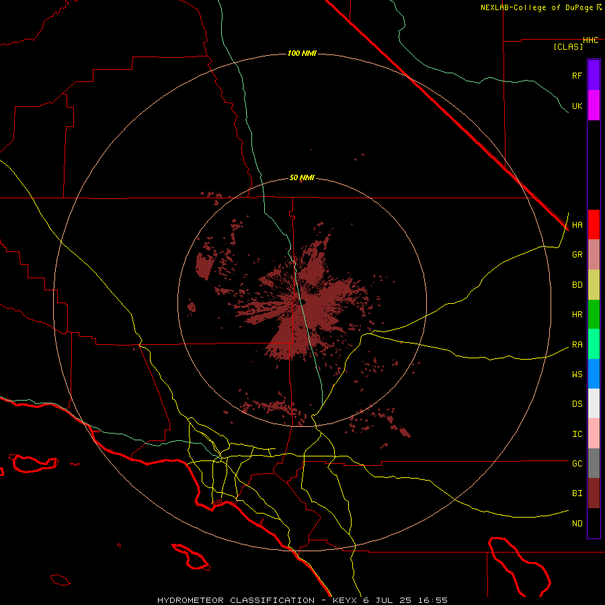
Task: Click the [CLAS] units label
Action: (568, 47)
